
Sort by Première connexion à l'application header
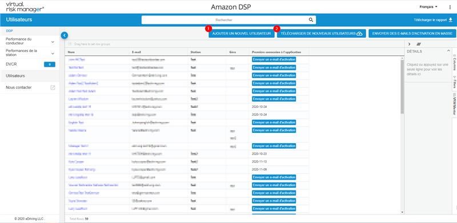(x=276, y=52)
